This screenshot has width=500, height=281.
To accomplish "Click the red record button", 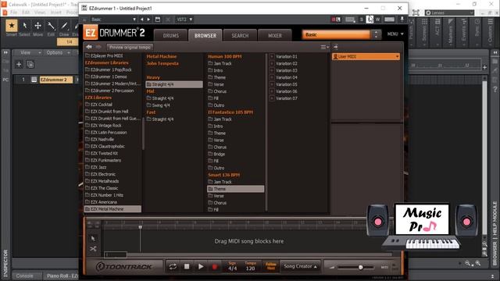I will click(215, 266).
